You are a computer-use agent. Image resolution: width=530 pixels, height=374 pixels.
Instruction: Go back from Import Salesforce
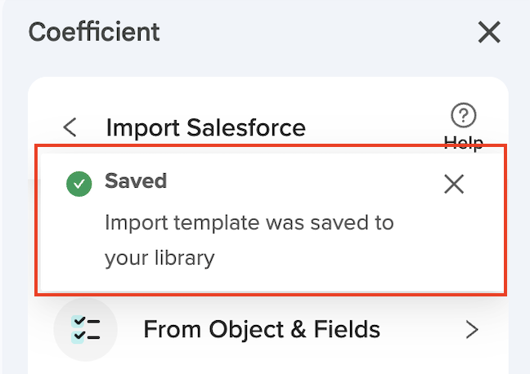click(70, 127)
